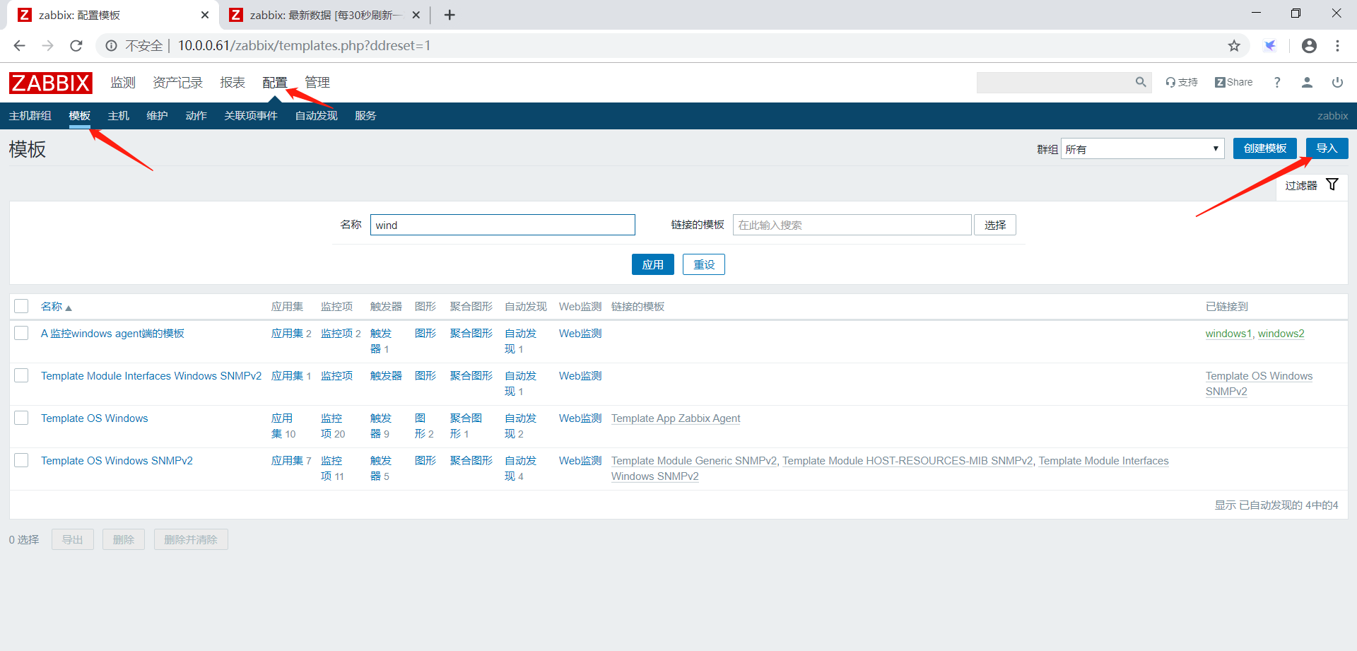Image resolution: width=1357 pixels, height=651 pixels.
Task: Close the zabbix 配置模板 tab
Action: (x=205, y=15)
